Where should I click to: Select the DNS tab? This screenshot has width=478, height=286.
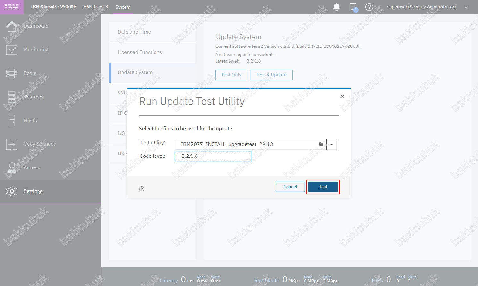122,154
